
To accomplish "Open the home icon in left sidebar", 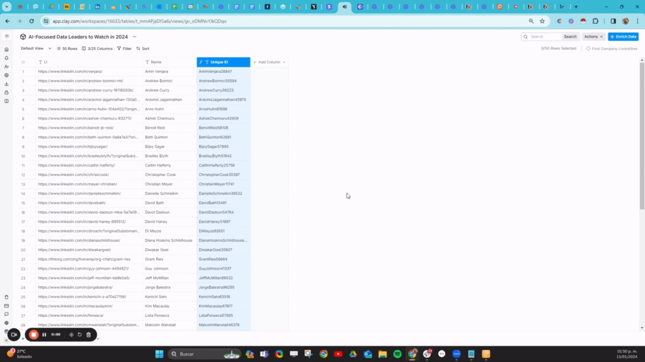I will click(6, 49).
